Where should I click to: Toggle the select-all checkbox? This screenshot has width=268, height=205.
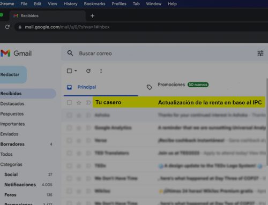pyautogui.click(x=69, y=71)
